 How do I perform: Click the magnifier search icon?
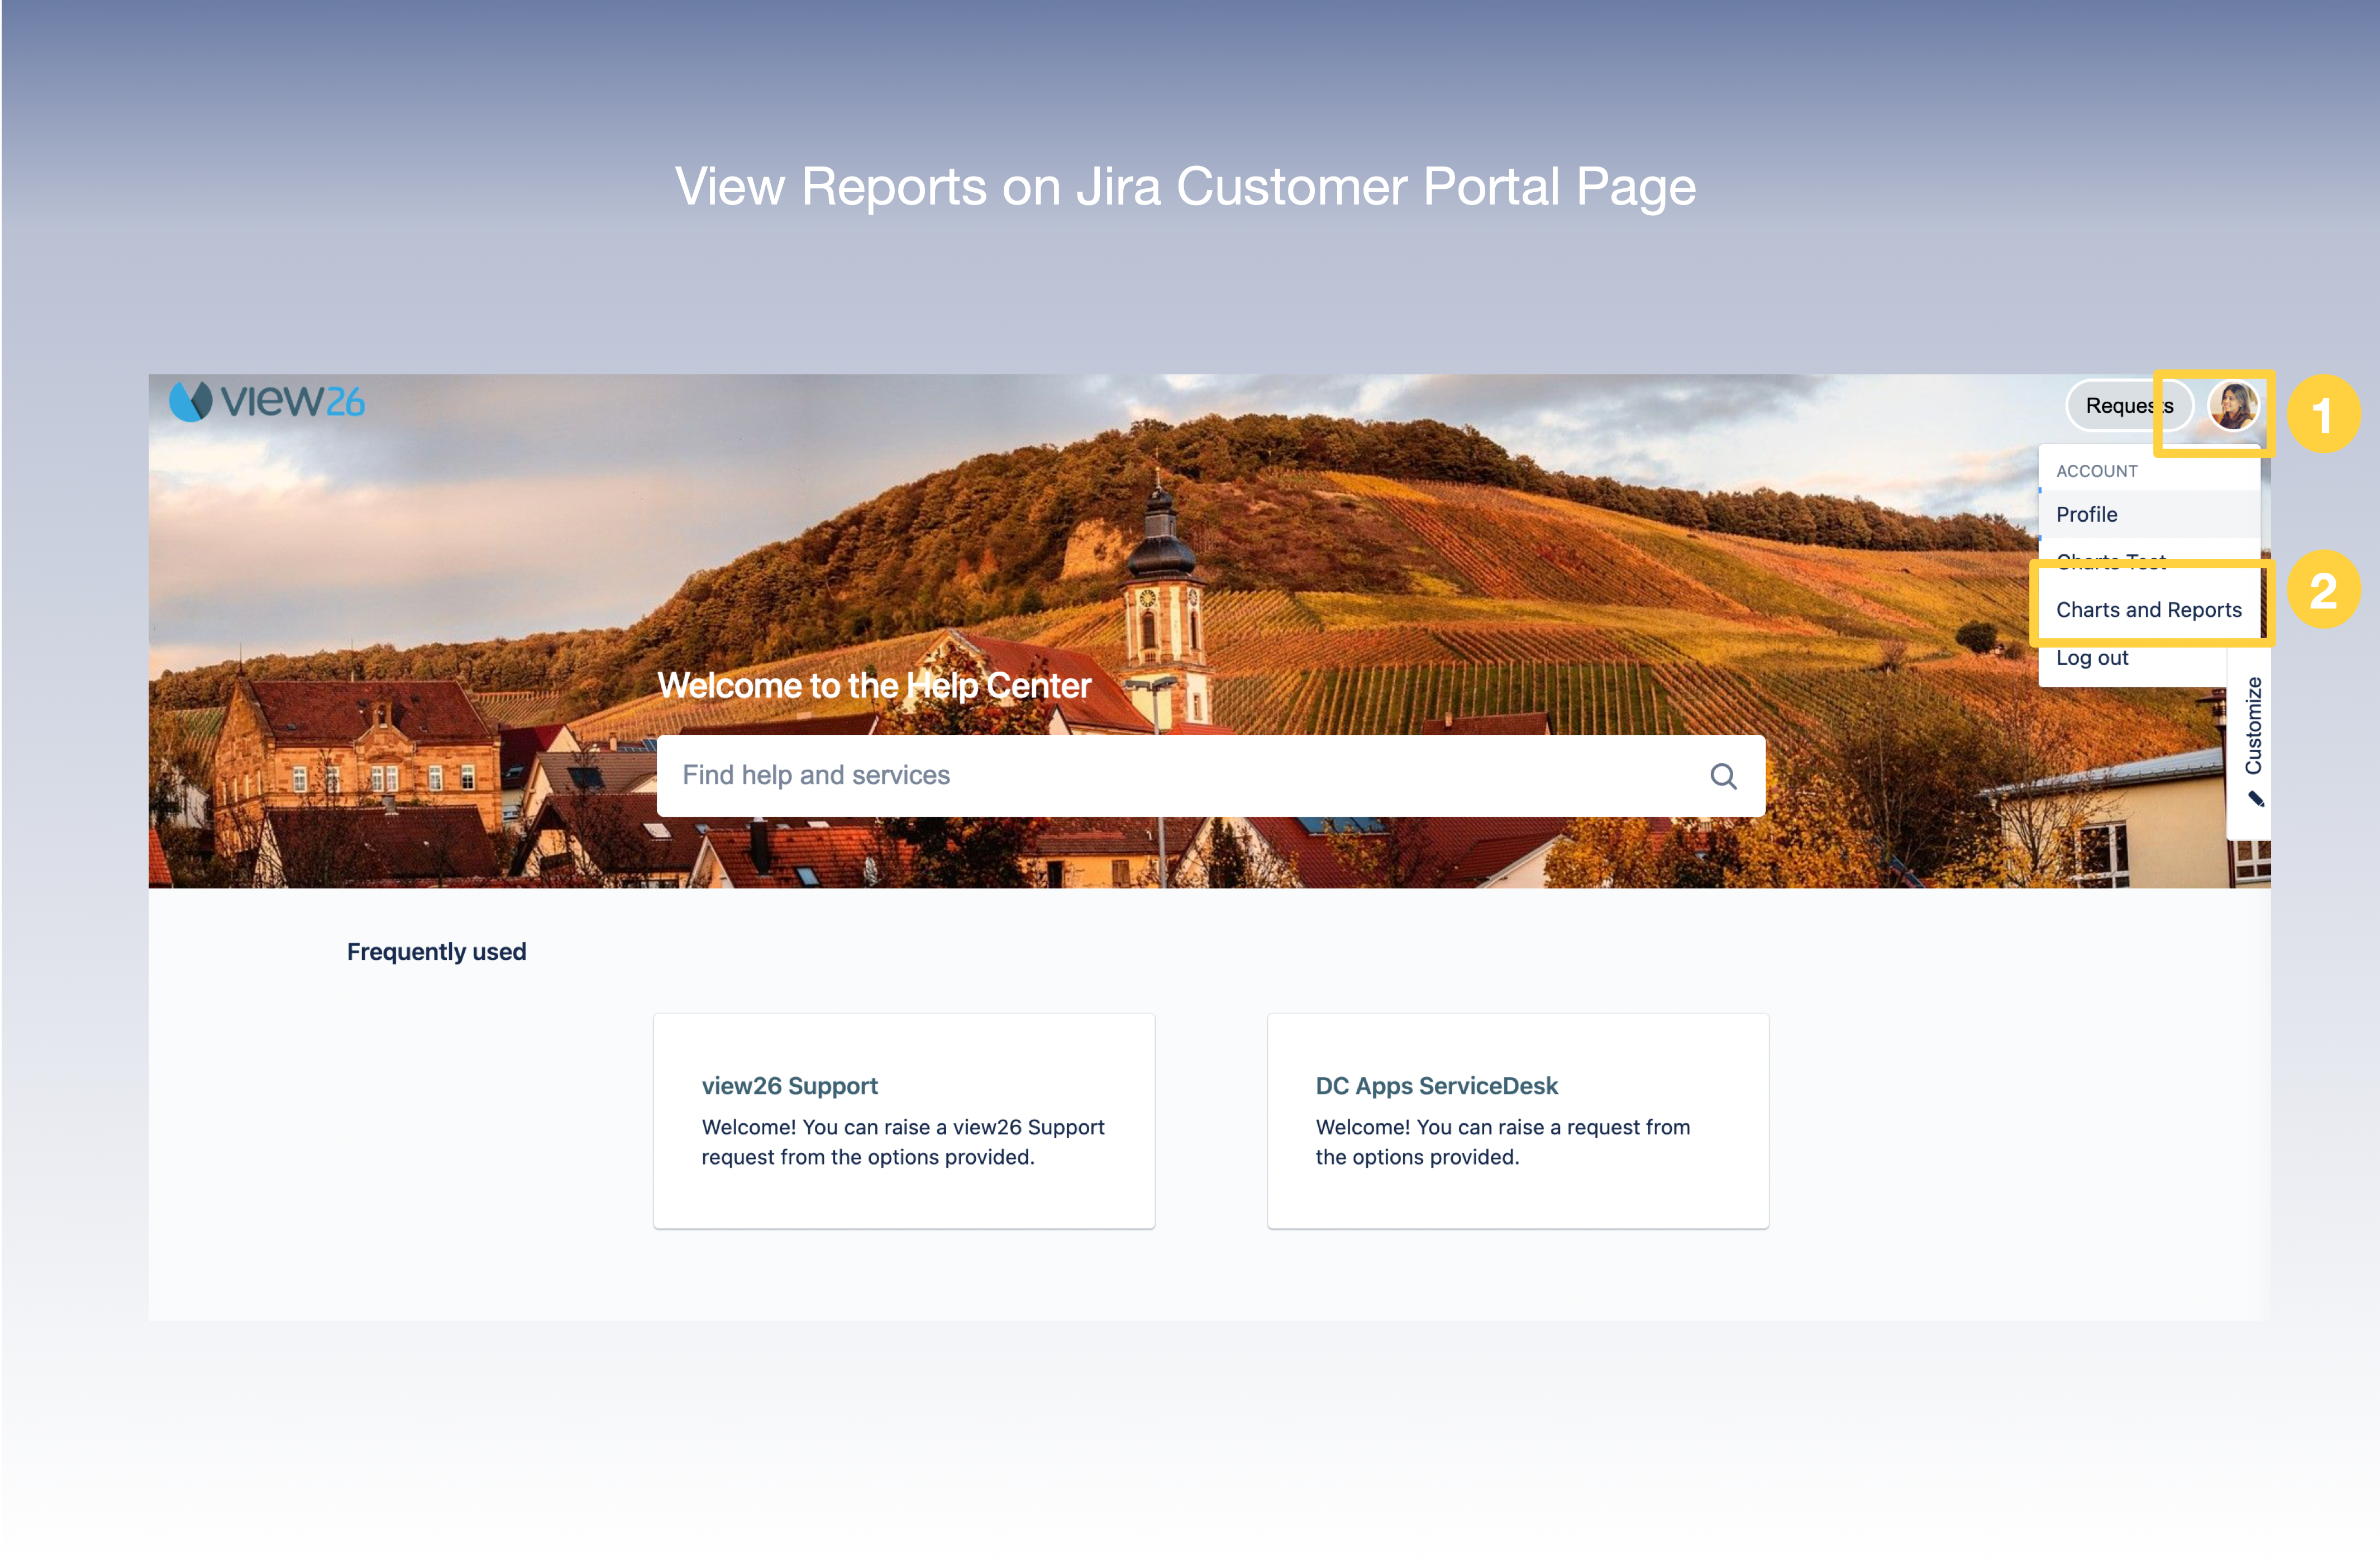click(x=1722, y=777)
